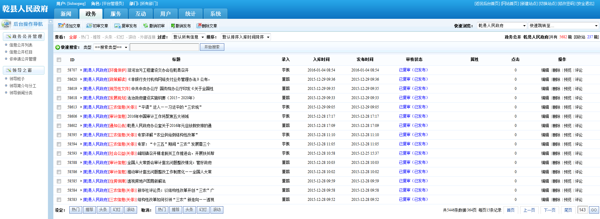Click the 下一页 pagination button

pyautogui.click(x=550, y=210)
